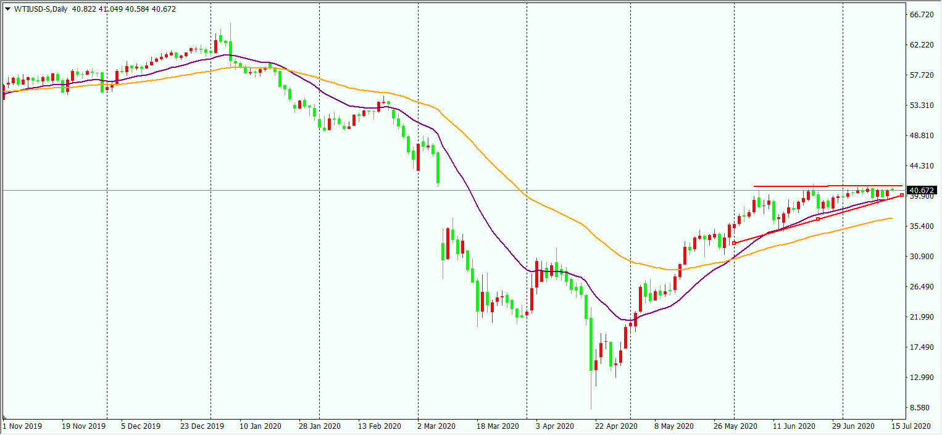
Task: Select the right end anchor of the trendline
Action: click(902, 195)
